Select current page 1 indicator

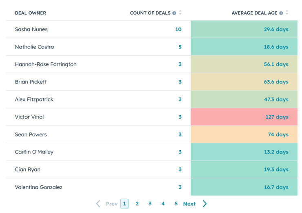124,204
